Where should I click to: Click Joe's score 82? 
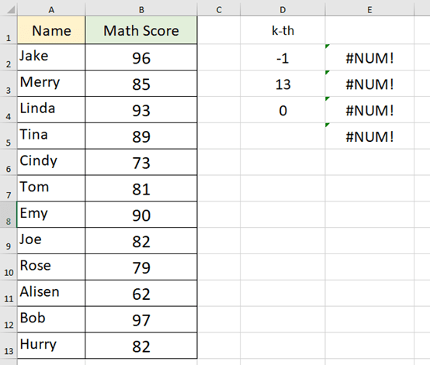pyautogui.click(x=141, y=241)
